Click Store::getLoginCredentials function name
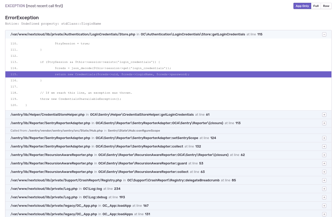The width and height of the screenshot is (334, 217). [x=193, y=34]
